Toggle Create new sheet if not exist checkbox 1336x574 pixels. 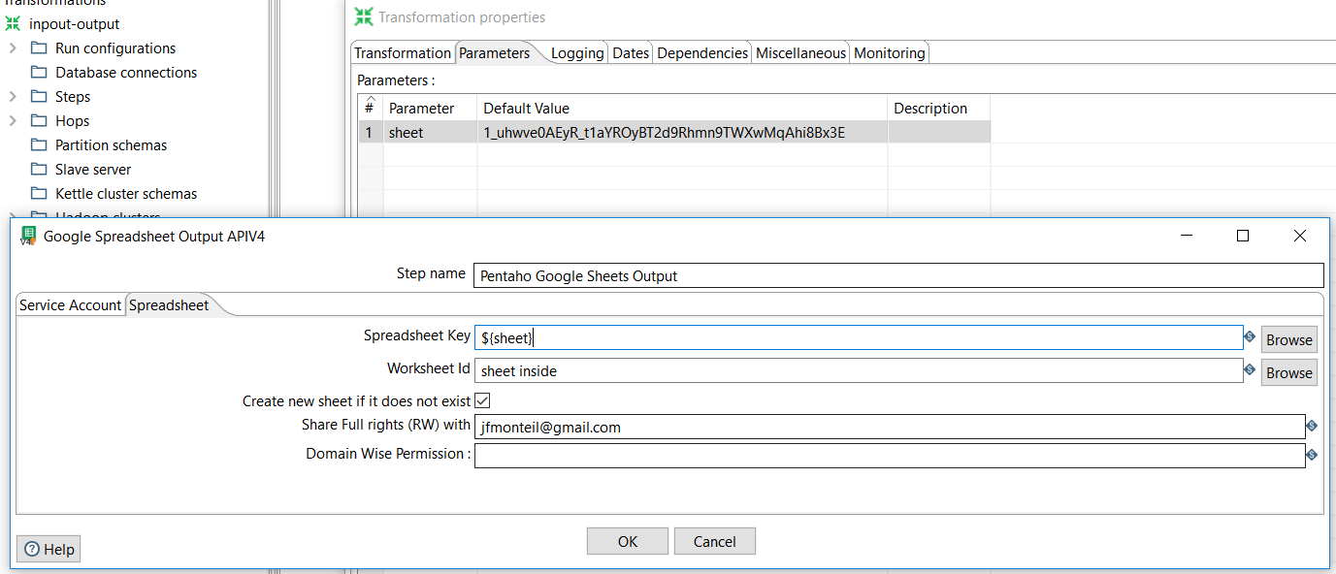click(x=482, y=400)
